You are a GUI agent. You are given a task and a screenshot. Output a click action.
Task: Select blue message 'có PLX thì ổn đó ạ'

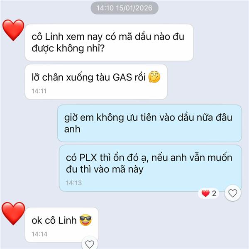(151, 168)
